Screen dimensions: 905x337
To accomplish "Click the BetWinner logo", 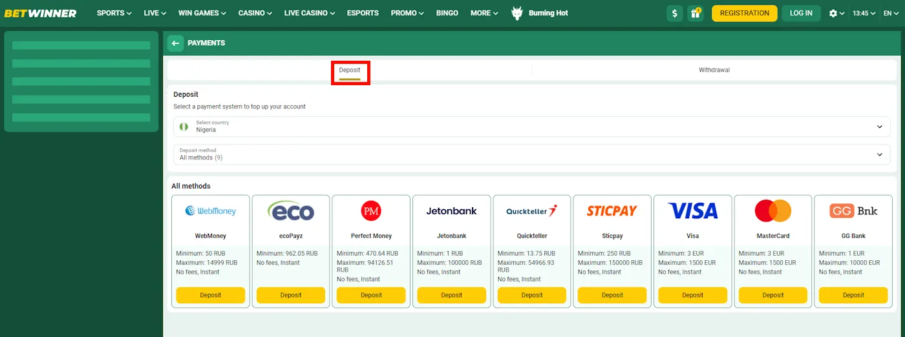I will pos(40,13).
